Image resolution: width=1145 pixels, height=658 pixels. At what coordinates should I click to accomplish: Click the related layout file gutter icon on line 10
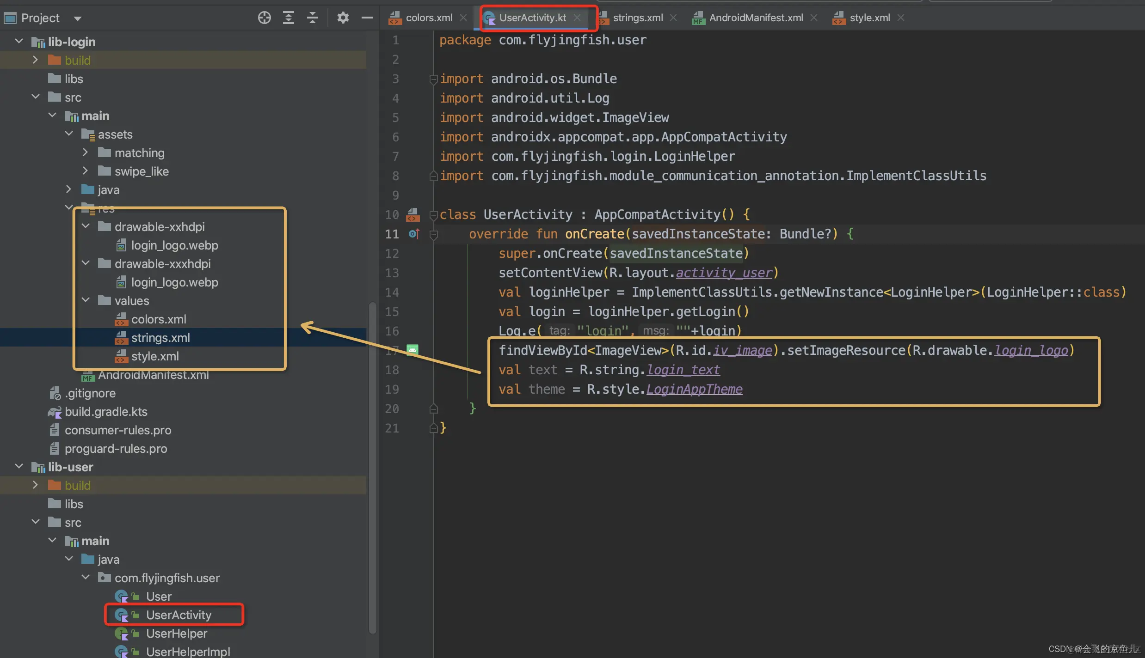(413, 214)
